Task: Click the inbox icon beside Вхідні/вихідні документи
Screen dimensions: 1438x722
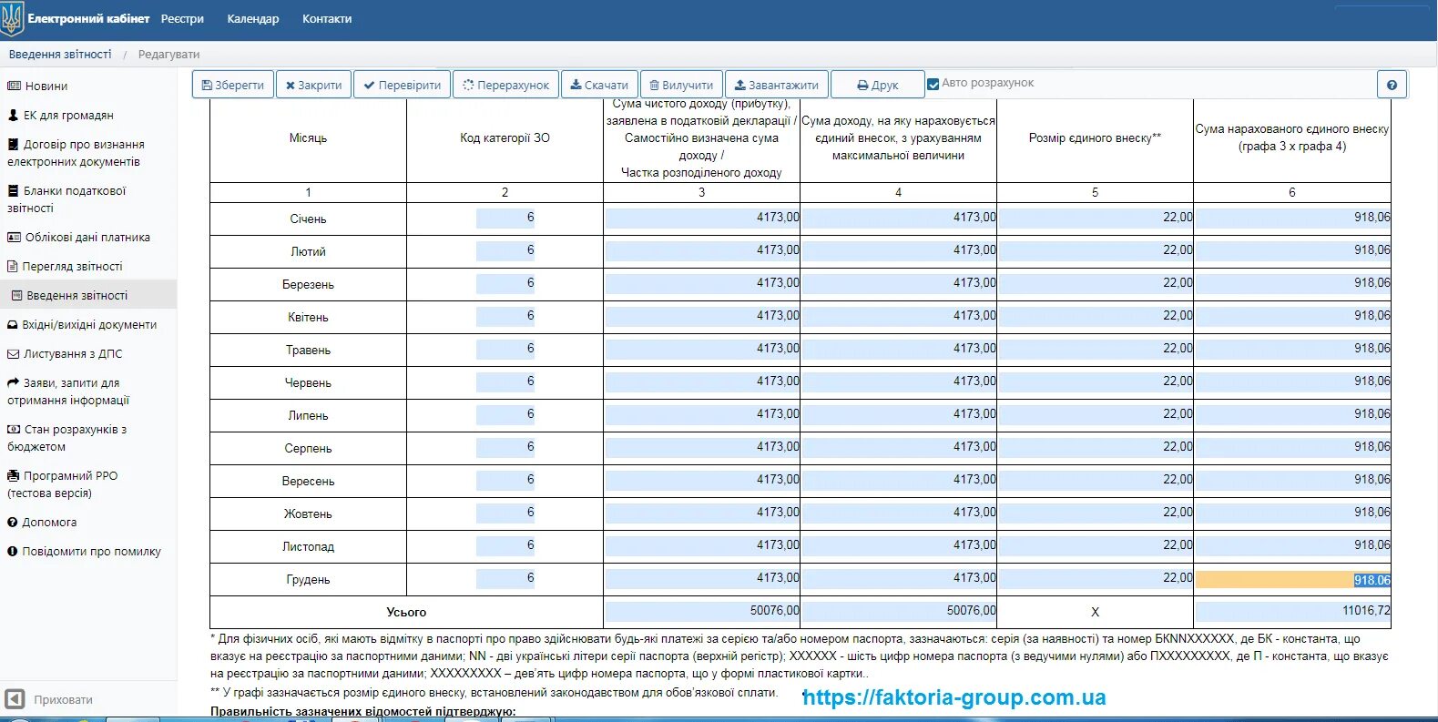Action: (x=13, y=324)
